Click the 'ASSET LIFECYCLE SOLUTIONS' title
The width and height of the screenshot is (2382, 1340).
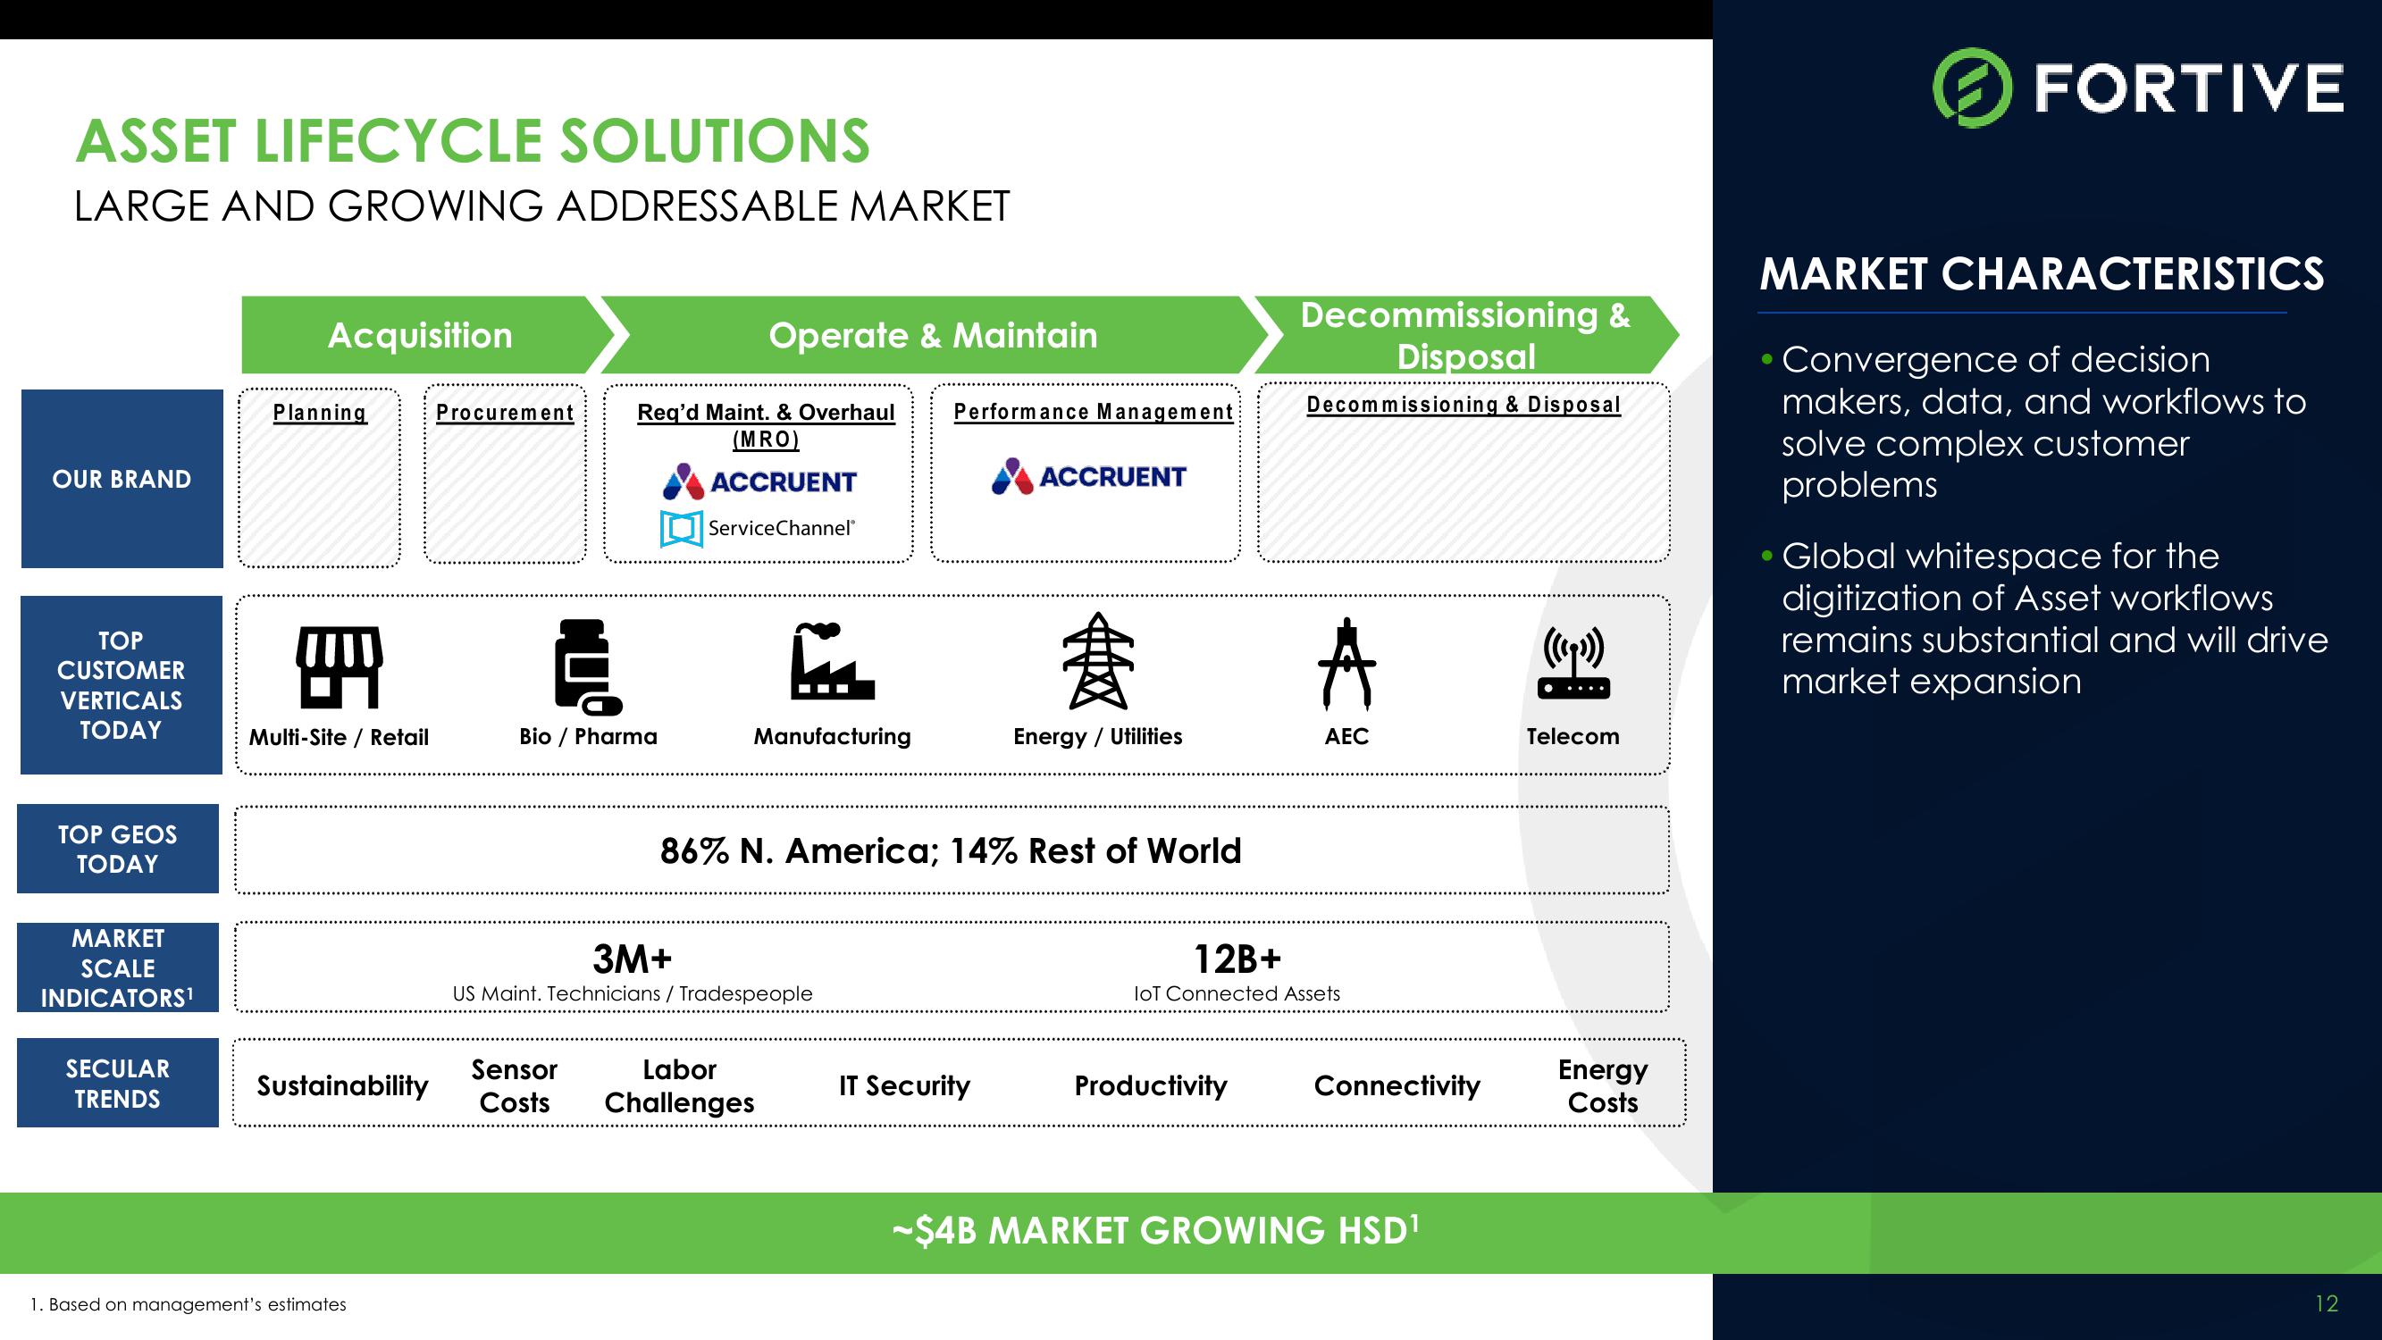(473, 141)
